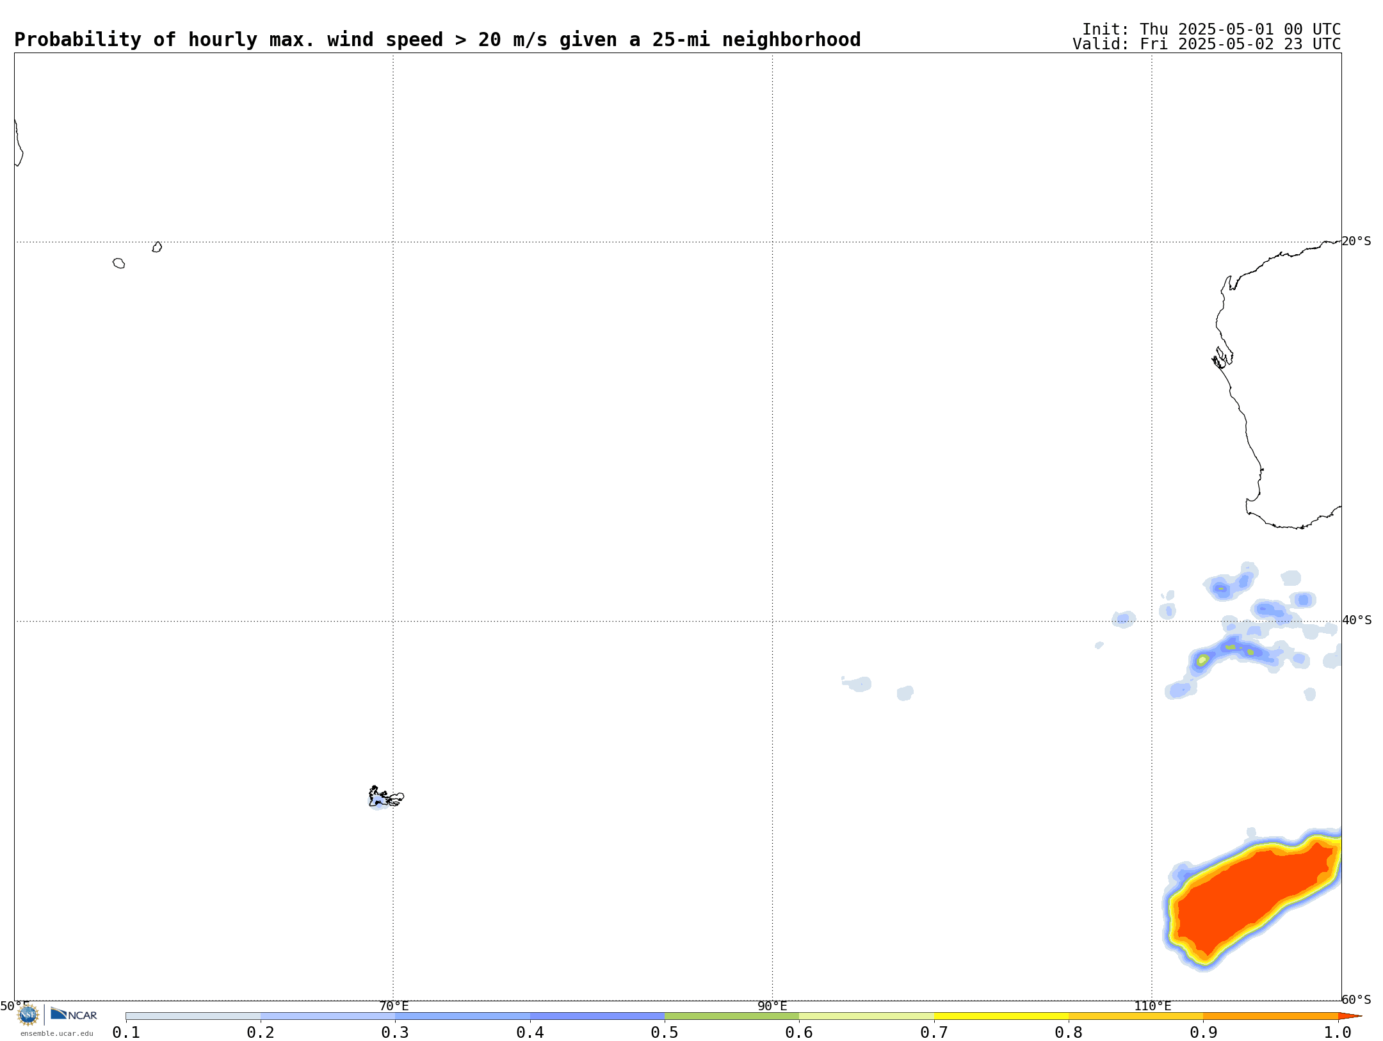This screenshot has width=1383, height=1041.
Task: Click the 110°E longitude label
Action: 1152,1006
